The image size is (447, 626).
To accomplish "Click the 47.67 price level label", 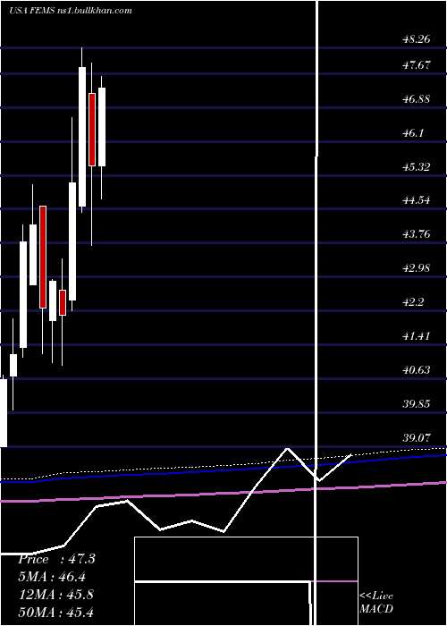I will click(x=417, y=65).
